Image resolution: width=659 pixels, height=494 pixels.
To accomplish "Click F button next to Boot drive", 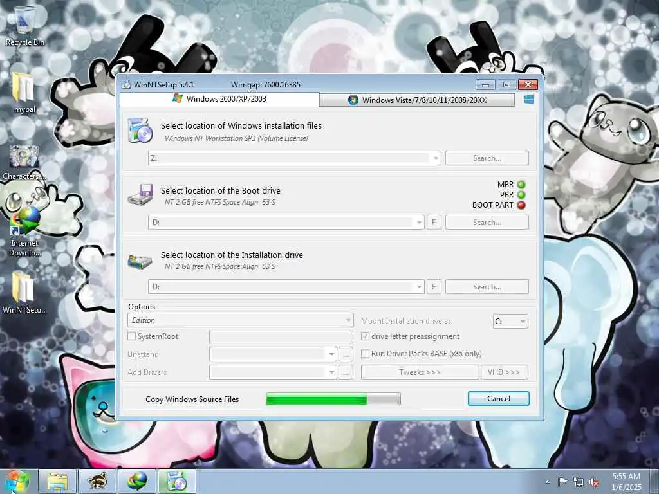I will point(434,222).
